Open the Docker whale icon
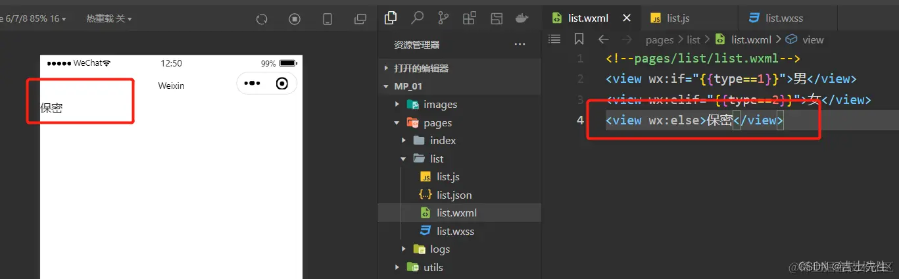The width and height of the screenshot is (899, 279). 523,18
